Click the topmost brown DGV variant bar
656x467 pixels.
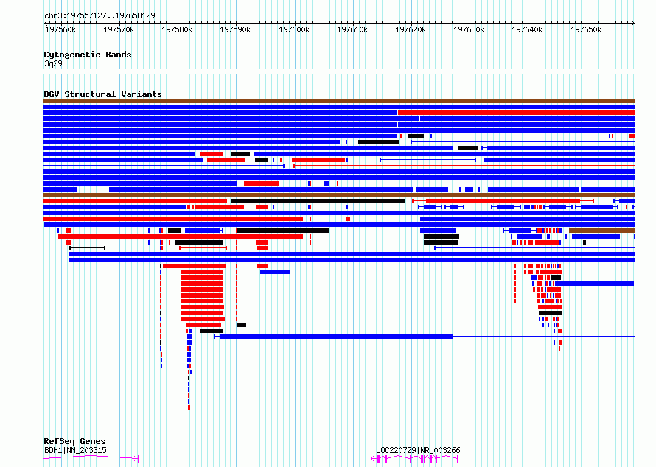pos(339,101)
